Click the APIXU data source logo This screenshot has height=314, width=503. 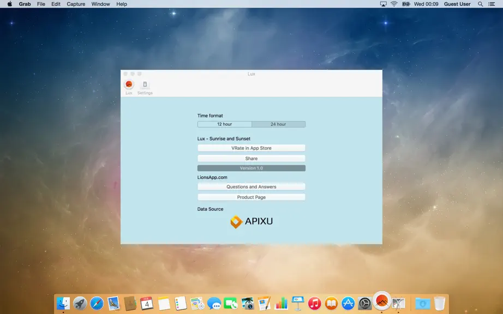coord(251,221)
